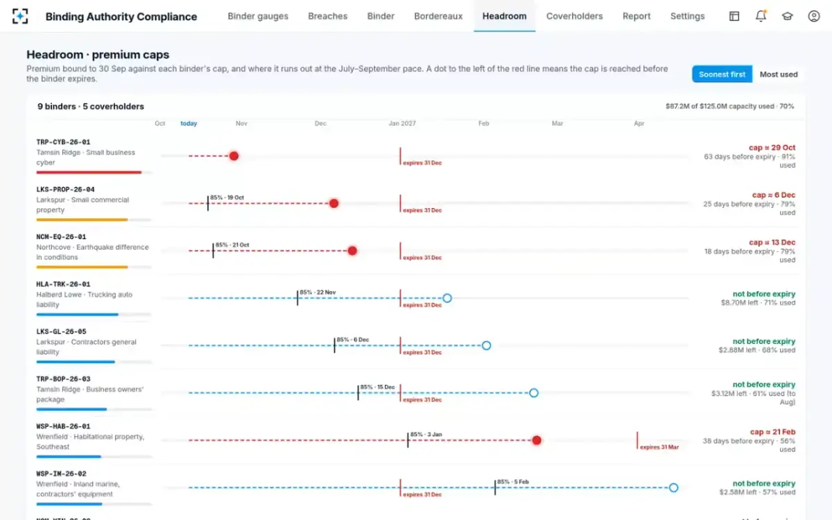Open the graduation cap help icon
832x520 pixels.
pyautogui.click(x=788, y=16)
